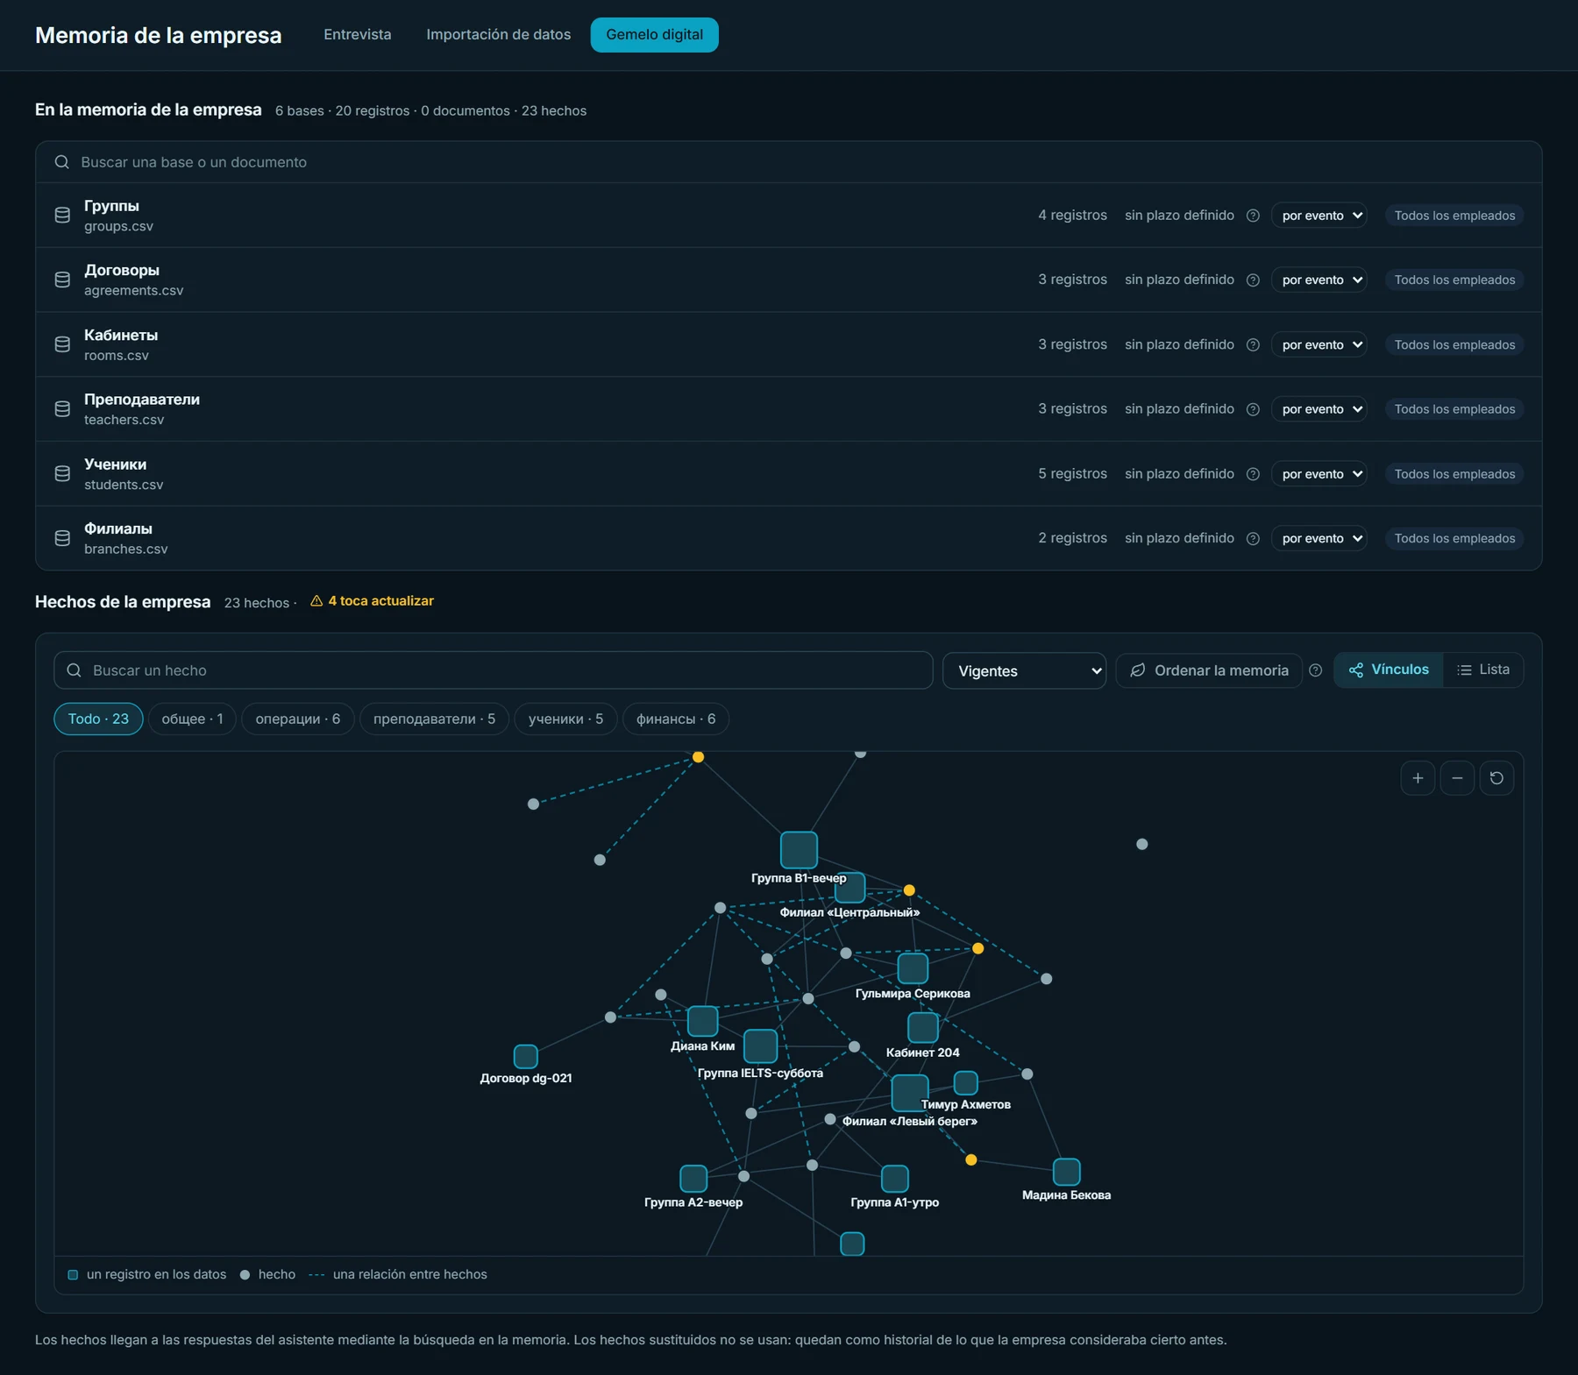Click Ordenar la memoria button
Image resolution: width=1578 pixels, height=1375 pixels.
1209,670
